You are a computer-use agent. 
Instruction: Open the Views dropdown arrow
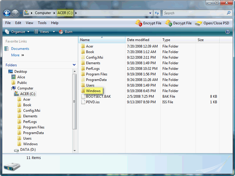(x=54, y=32)
